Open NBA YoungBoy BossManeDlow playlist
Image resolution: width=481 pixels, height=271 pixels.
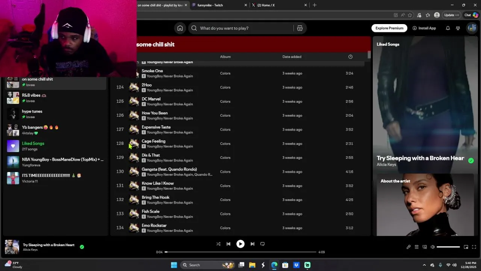tap(55, 162)
